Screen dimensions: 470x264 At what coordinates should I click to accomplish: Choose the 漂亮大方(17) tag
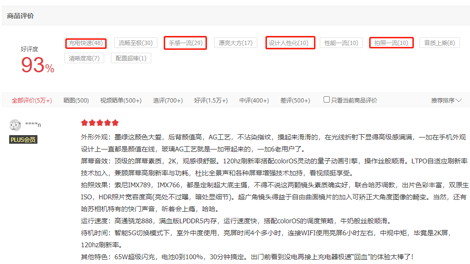tap(235, 43)
